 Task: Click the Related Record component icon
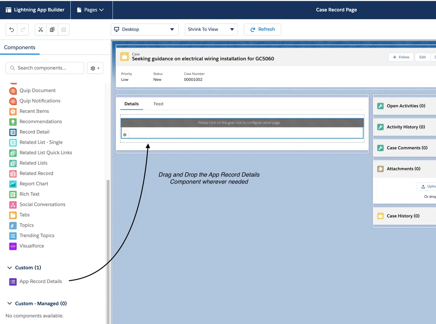[x=13, y=173]
